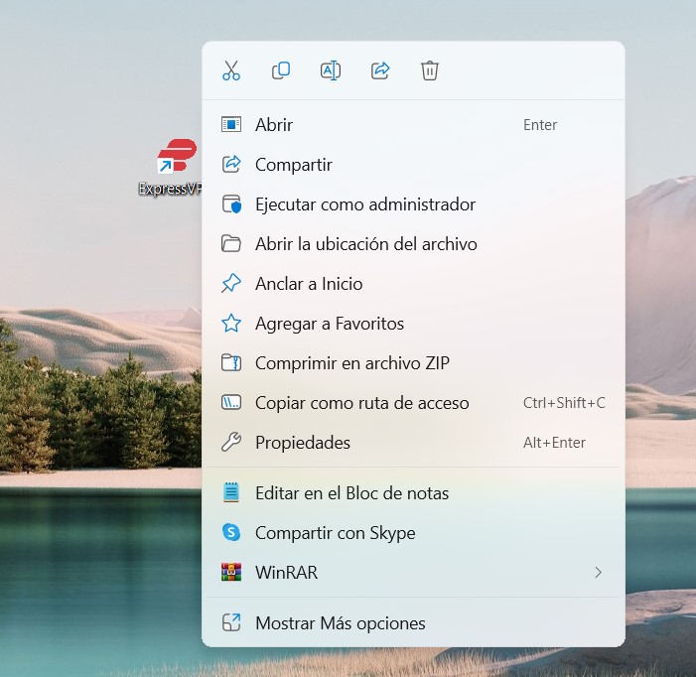Click the Copy icon in context menu
696x677 pixels.
pyautogui.click(x=281, y=70)
